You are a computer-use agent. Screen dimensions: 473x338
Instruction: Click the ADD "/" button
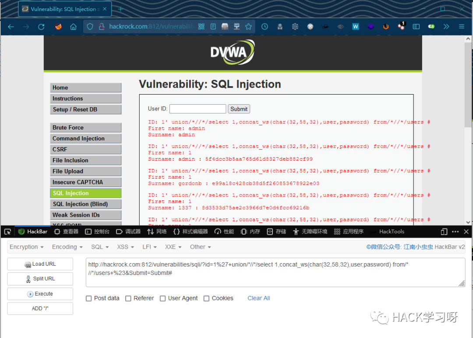pos(40,309)
